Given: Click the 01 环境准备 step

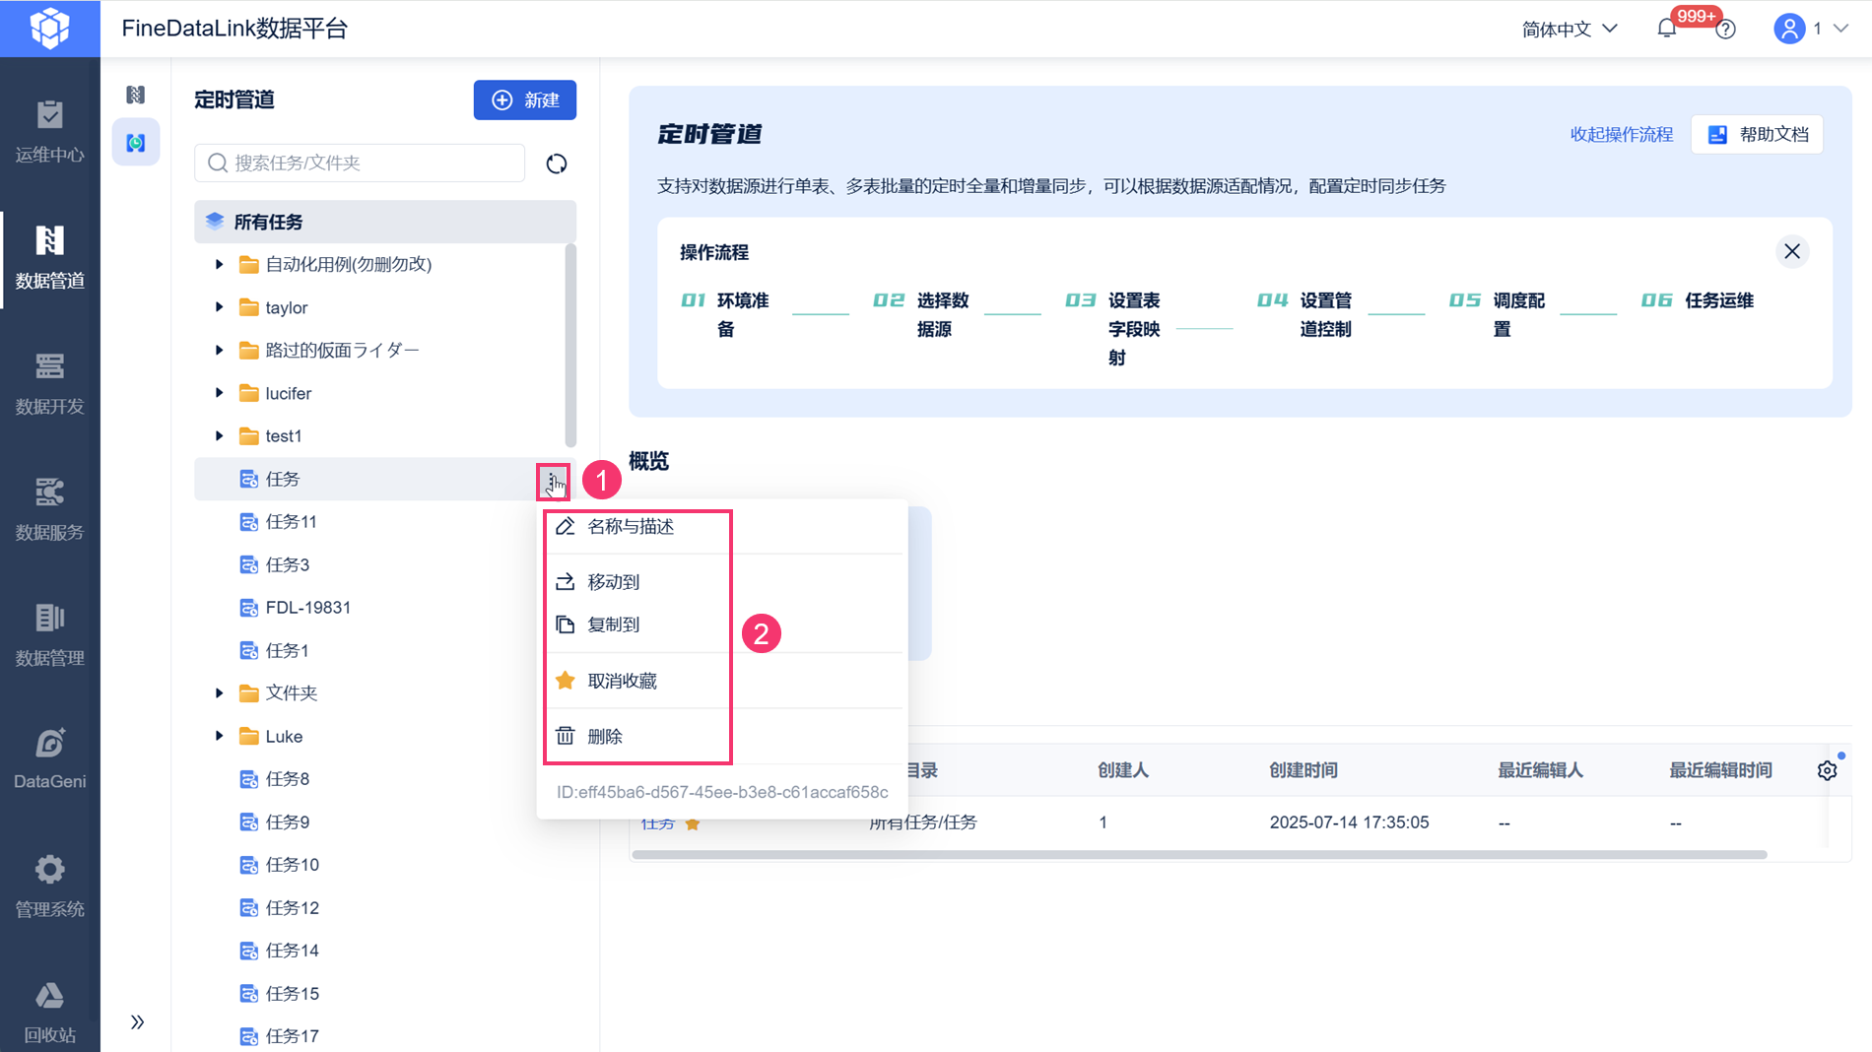Looking at the screenshot, I should (725, 314).
